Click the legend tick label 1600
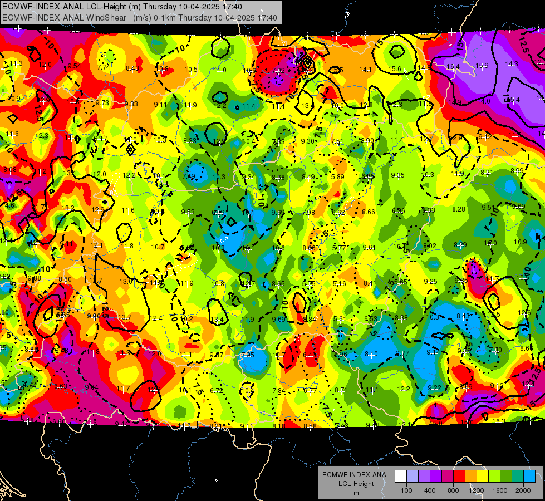The image size is (545, 501). pos(500,490)
